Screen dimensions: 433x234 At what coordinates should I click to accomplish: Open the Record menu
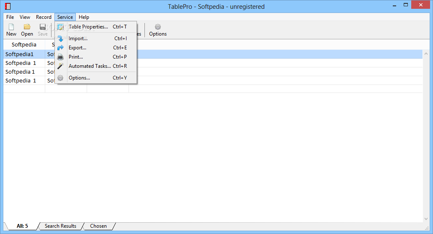click(44, 17)
